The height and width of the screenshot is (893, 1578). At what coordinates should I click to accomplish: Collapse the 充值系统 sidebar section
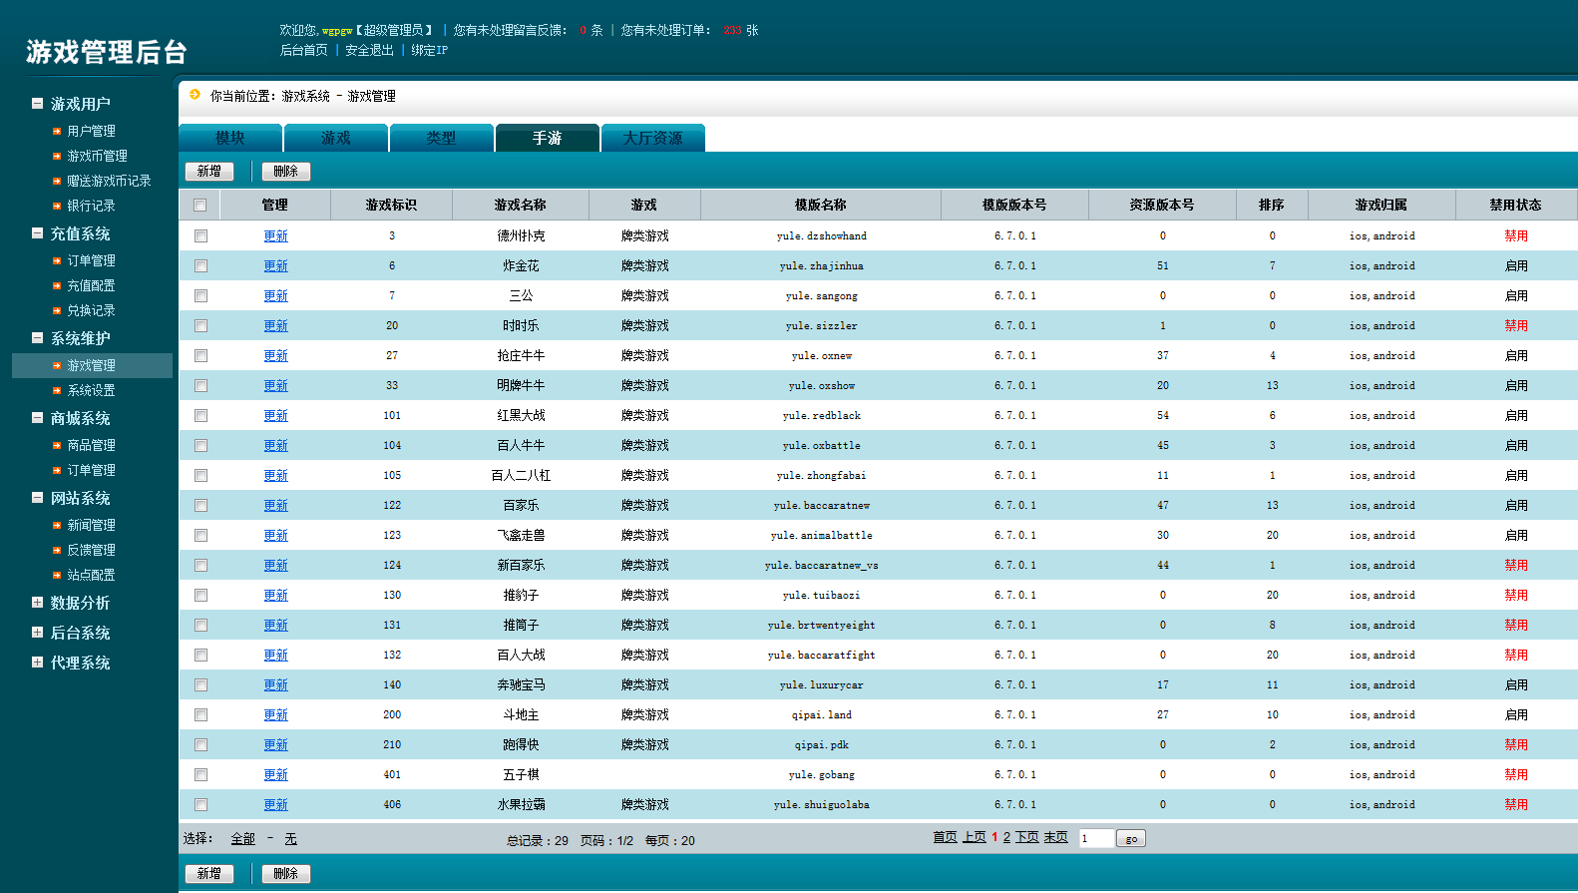coord(37,233)
